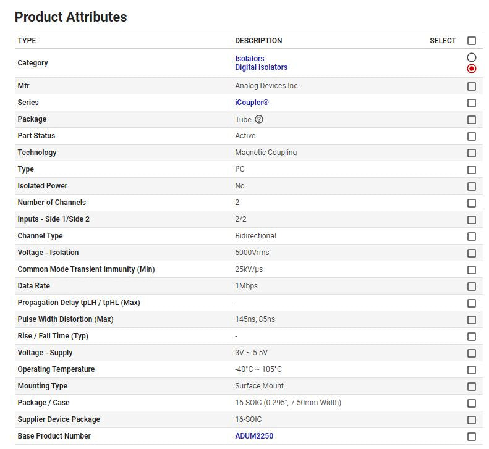Check the Voltage - Supply checkbox

(x=472, y=353)
